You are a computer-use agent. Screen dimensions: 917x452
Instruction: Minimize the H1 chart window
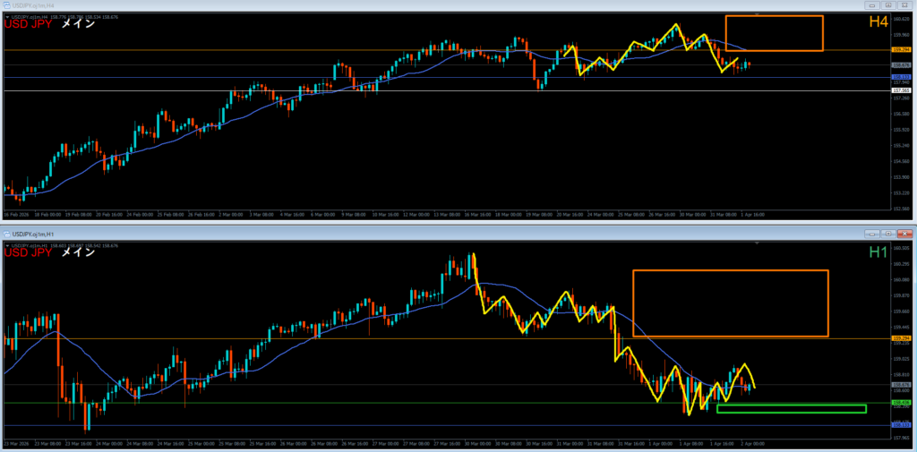(x=873, y=234)
